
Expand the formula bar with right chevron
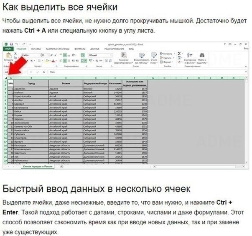point(246,72)
